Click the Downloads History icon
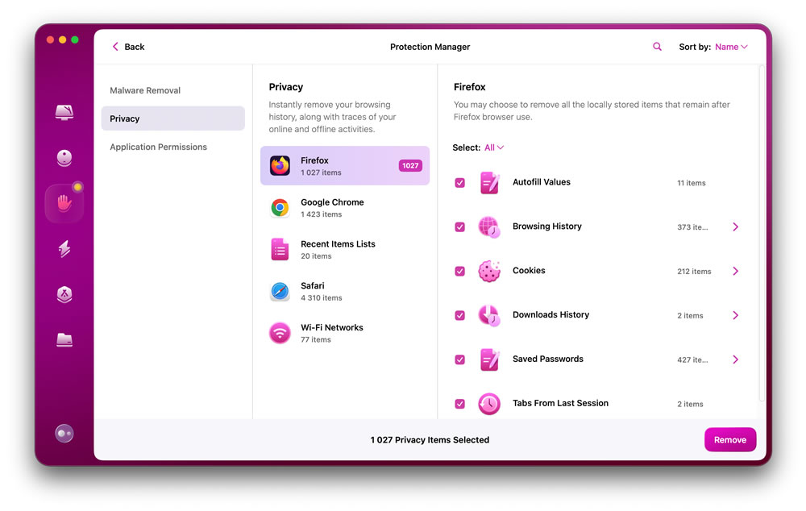 (489, 315)
